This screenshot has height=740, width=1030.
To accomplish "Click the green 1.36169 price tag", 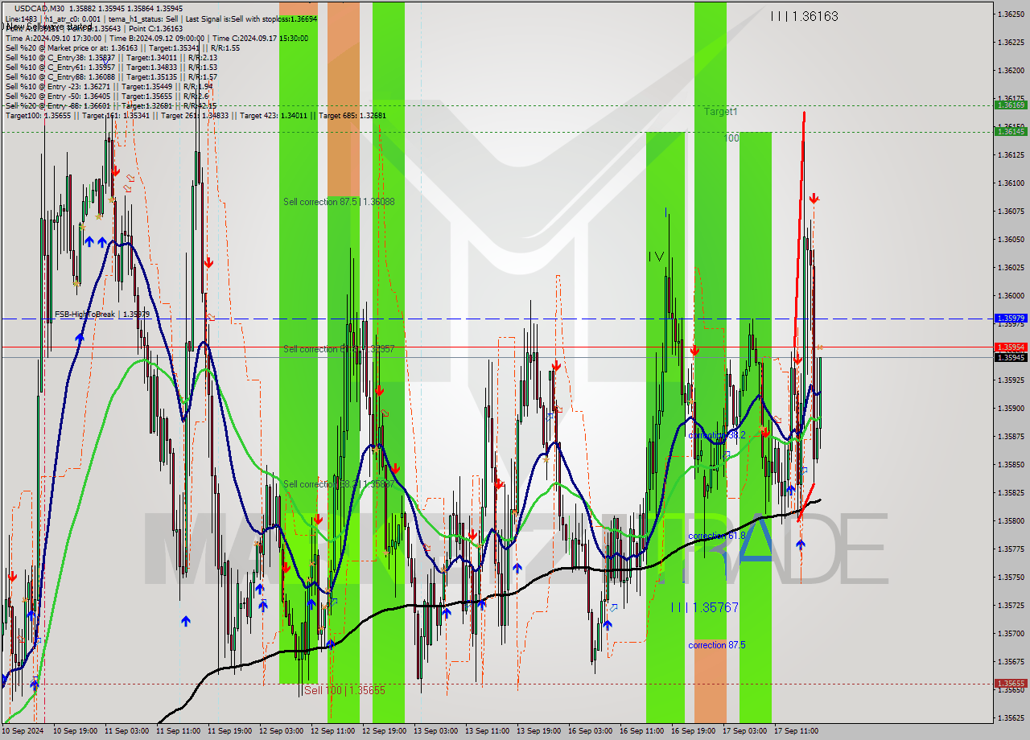I will 1011,105.
